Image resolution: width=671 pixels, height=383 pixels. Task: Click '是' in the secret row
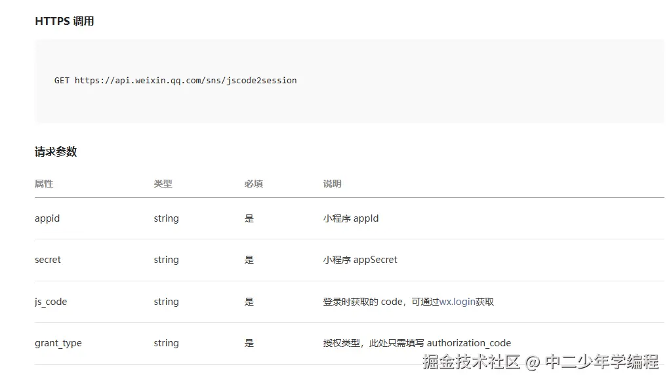point(249,260)
